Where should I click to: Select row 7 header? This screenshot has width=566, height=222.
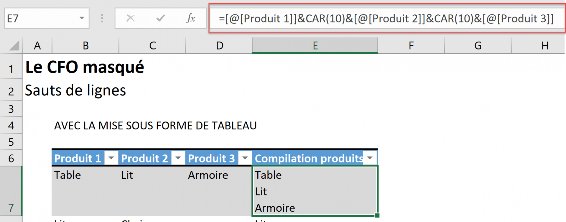pos(11,191)
